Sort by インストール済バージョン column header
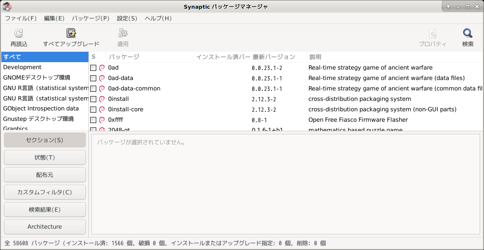The height and width of the screenshot is (250, 484). (222, 57)
